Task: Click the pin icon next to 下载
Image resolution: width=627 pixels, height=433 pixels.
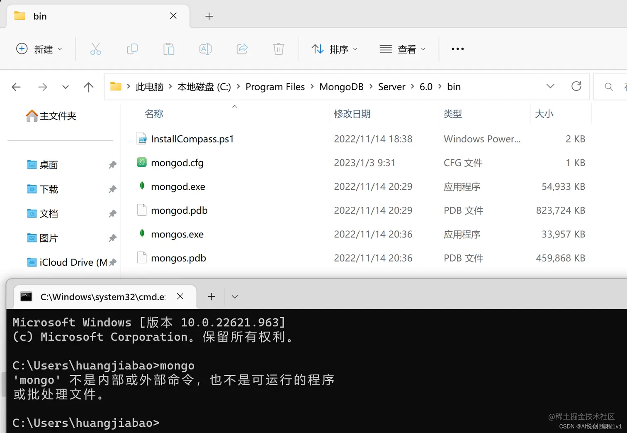Action: point(112,189)
